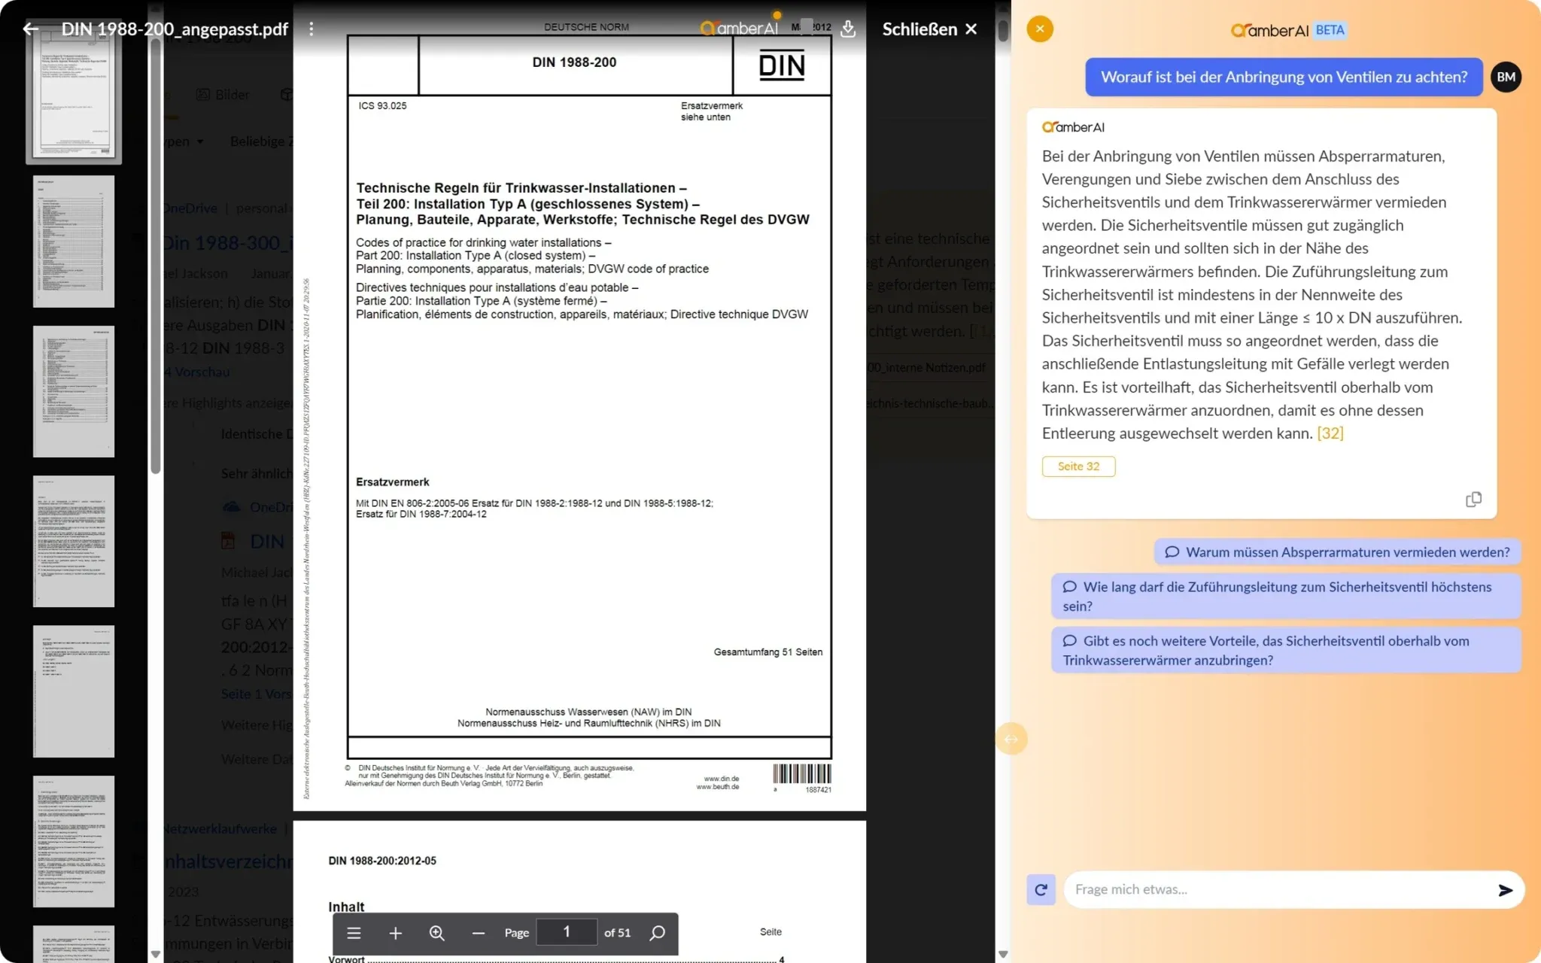Screen dimensions: 1541x963
Task: Click the download PDF icon
Action: (x=848, y=29)
